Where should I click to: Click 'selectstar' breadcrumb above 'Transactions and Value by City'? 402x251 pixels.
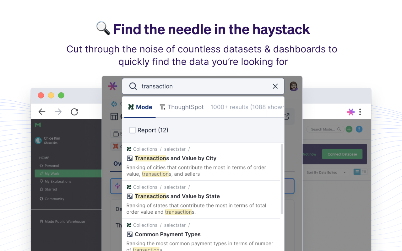(x=175, y=149)
